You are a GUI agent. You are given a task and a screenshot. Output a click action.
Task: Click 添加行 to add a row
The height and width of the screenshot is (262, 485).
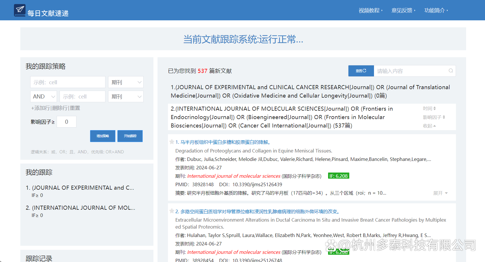(40, 108)
